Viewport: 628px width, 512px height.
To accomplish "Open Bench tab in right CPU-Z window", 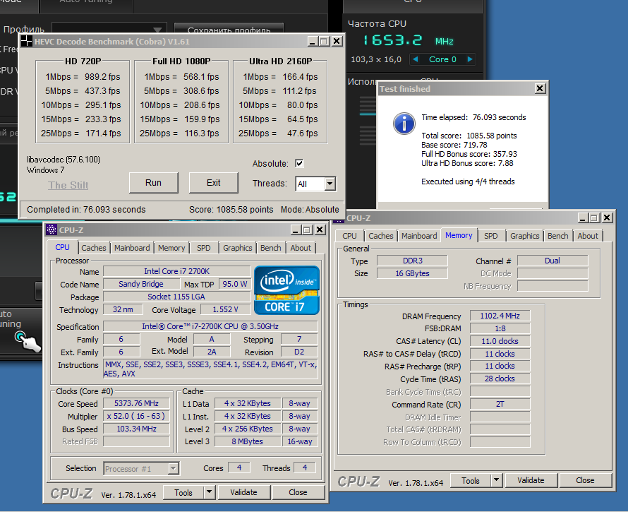I will [558, 236].
